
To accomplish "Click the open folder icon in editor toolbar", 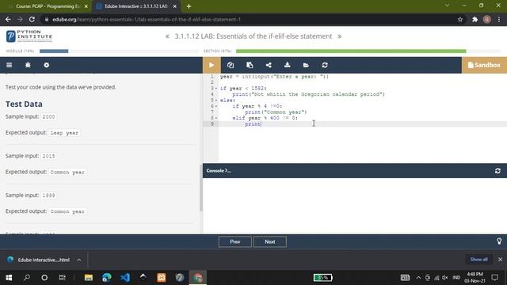I will tap(306, 65).
